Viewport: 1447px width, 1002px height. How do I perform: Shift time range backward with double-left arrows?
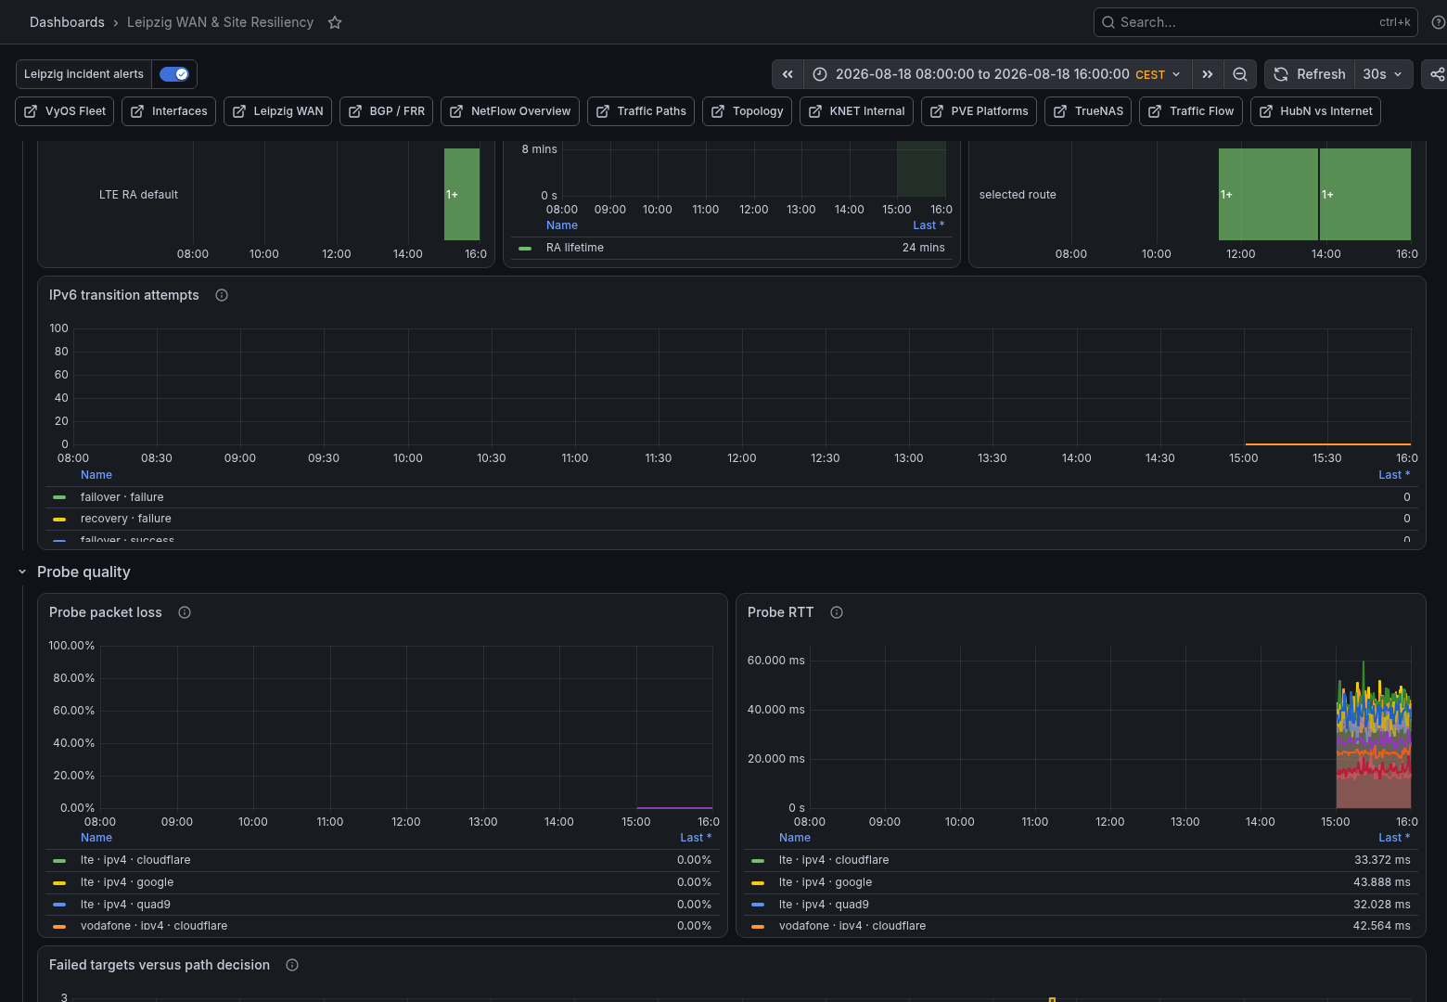click(x=788, y=74)
